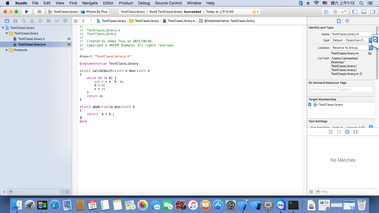Open System Preferences from the Dock
This screenshot has height=213, width=379.
click(231, 205)
